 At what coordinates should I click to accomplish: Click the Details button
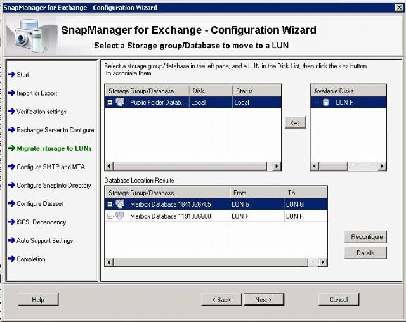point(365,253)
